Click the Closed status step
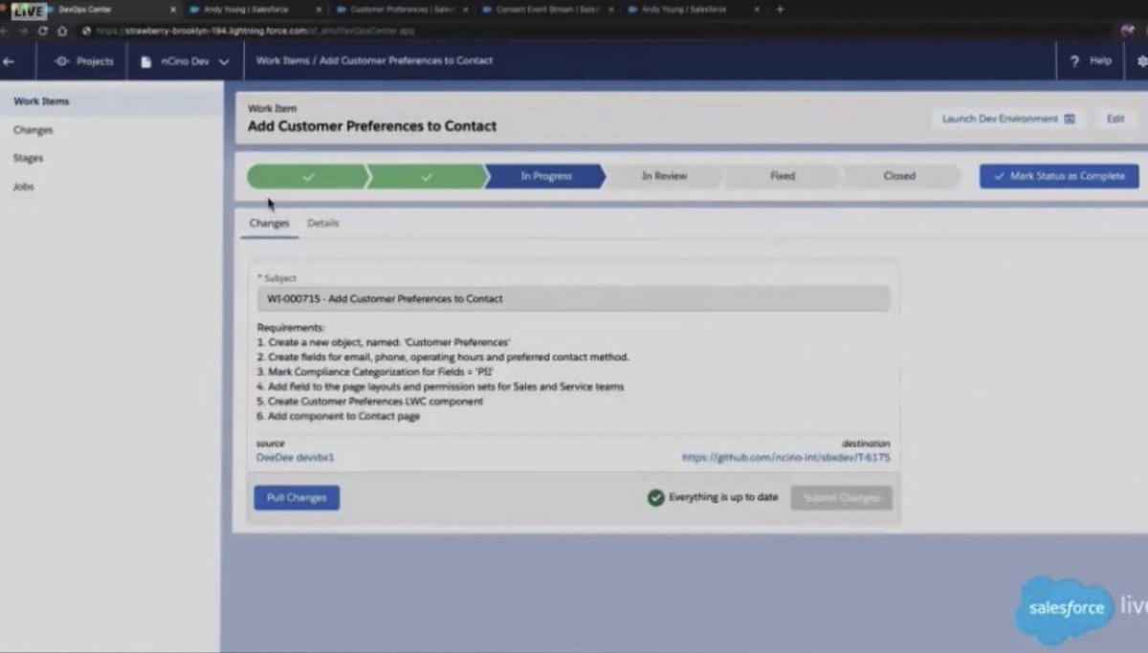 coord(899,176)
